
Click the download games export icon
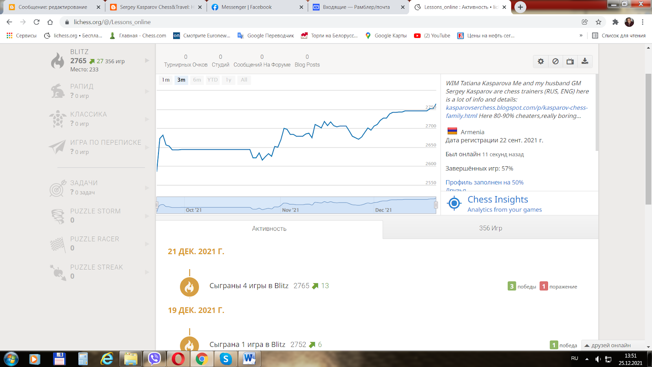[x=585, y=61]
